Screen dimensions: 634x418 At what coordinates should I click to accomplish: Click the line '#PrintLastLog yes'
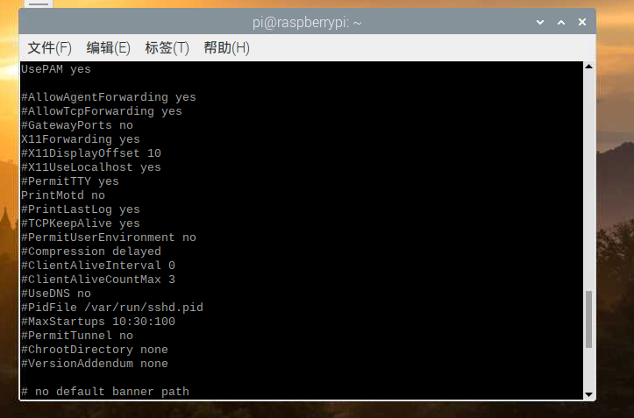click(81, 209)
